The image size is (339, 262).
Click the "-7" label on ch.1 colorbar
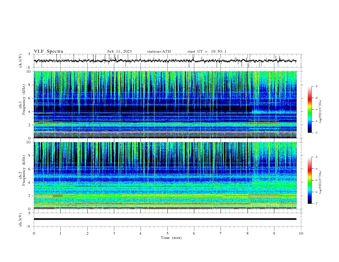[315, 133]
